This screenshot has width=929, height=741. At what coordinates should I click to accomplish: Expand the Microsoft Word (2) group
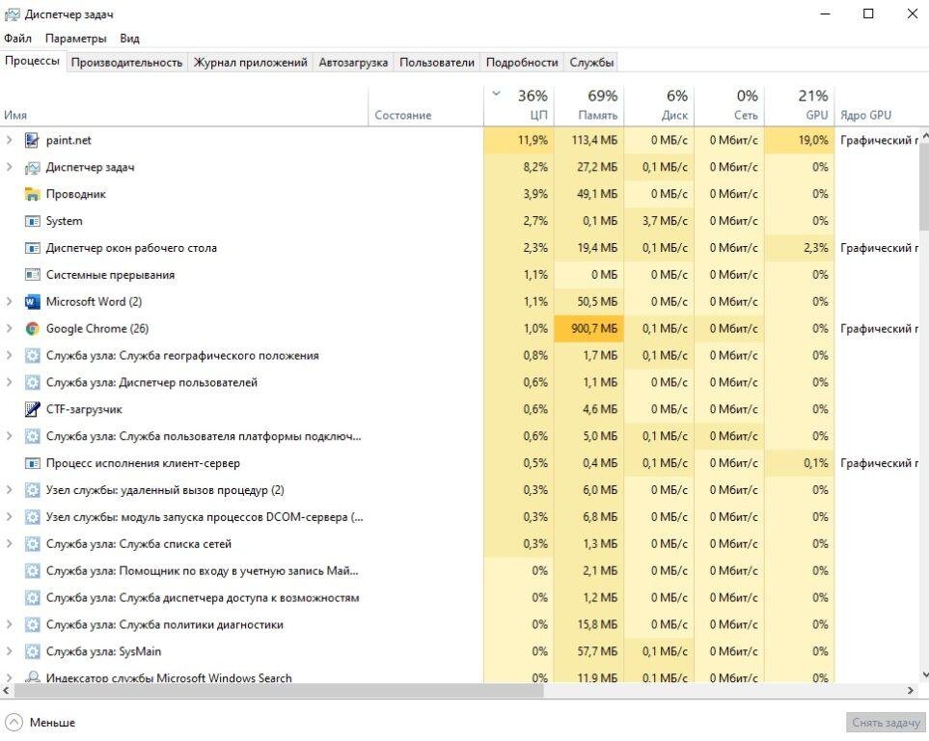point(9,302)
